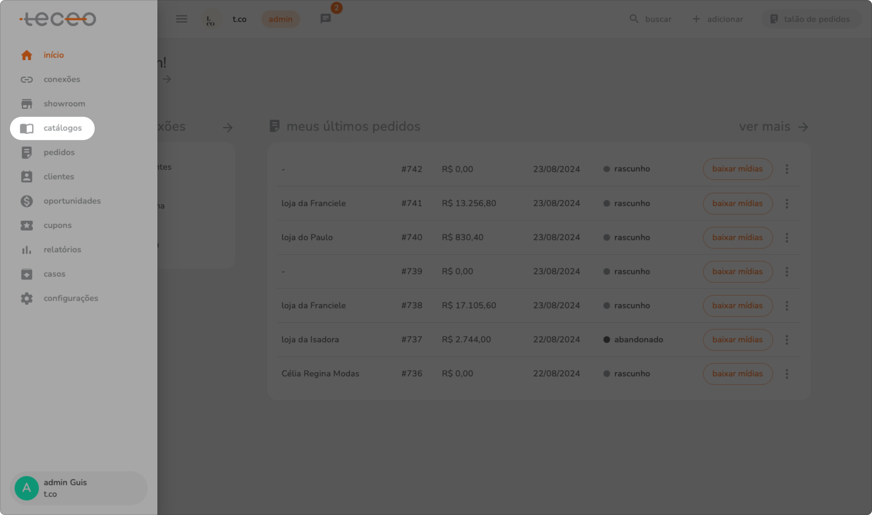Click baixar mídias for order #741
872x515 pixels.
point(737,204)
